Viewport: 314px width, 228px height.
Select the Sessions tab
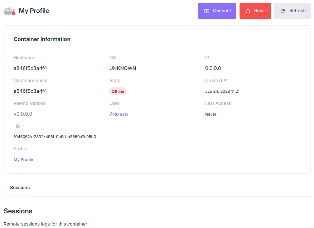coord(20,188)
